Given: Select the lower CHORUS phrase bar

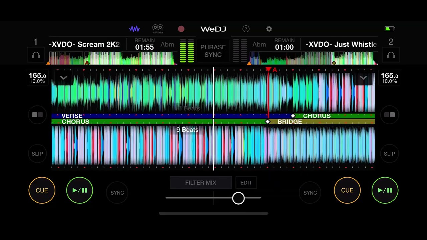Looking at the screenshot, I should pos(159,122).
